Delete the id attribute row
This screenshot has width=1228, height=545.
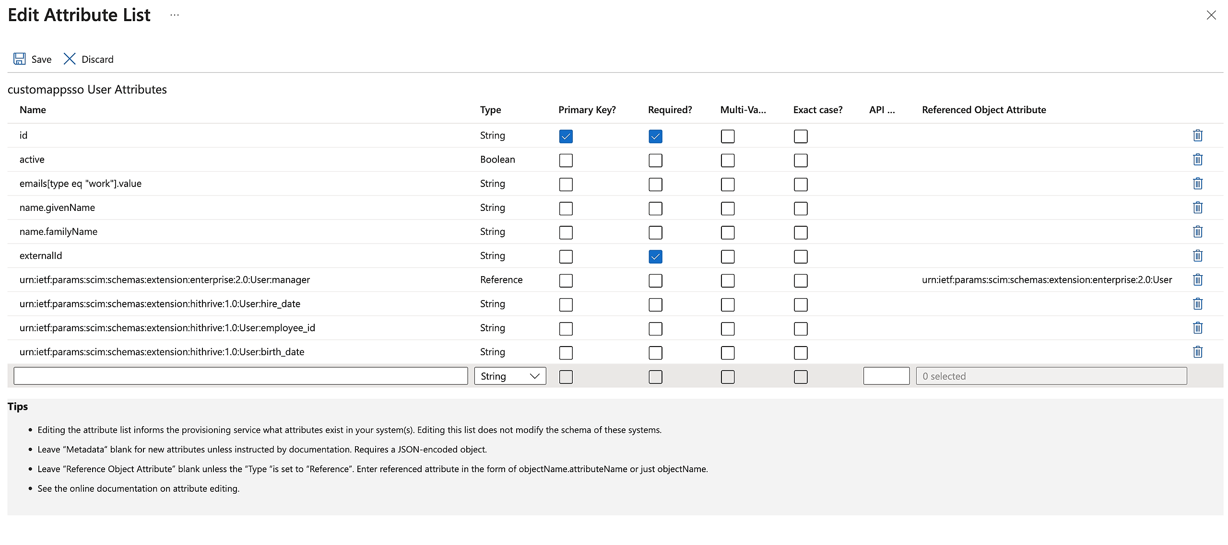(x=1197, y=136)
